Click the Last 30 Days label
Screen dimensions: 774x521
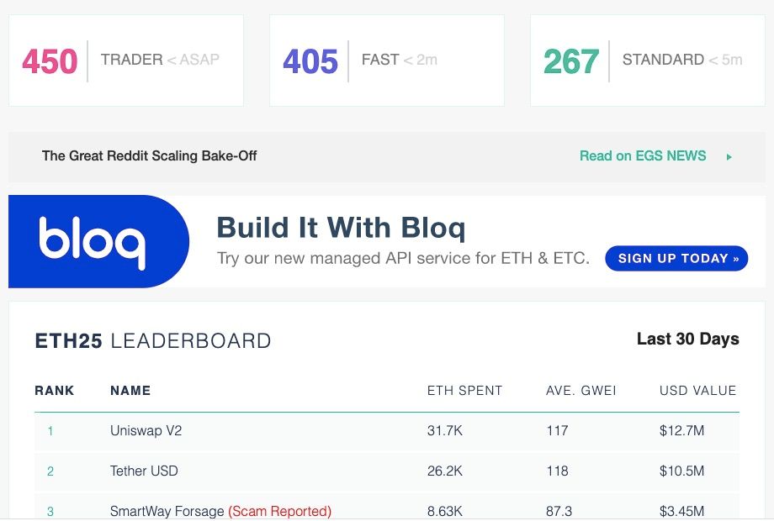tap(688, 339)
